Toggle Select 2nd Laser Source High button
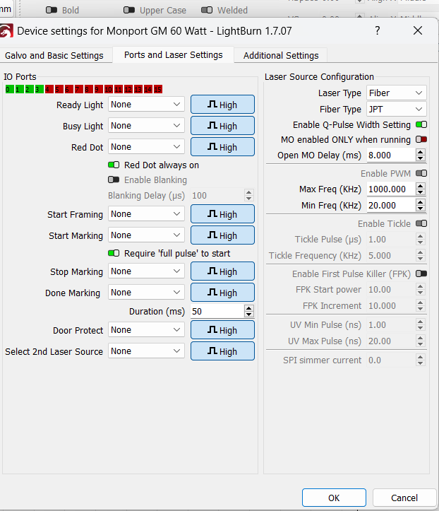Screen dimensions: 439x511 coord(222,351)
